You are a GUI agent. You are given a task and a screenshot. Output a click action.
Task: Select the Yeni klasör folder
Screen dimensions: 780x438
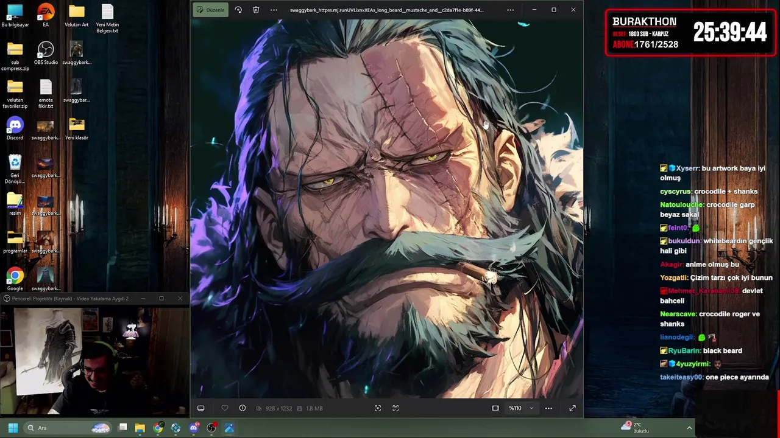click(77, 129)
